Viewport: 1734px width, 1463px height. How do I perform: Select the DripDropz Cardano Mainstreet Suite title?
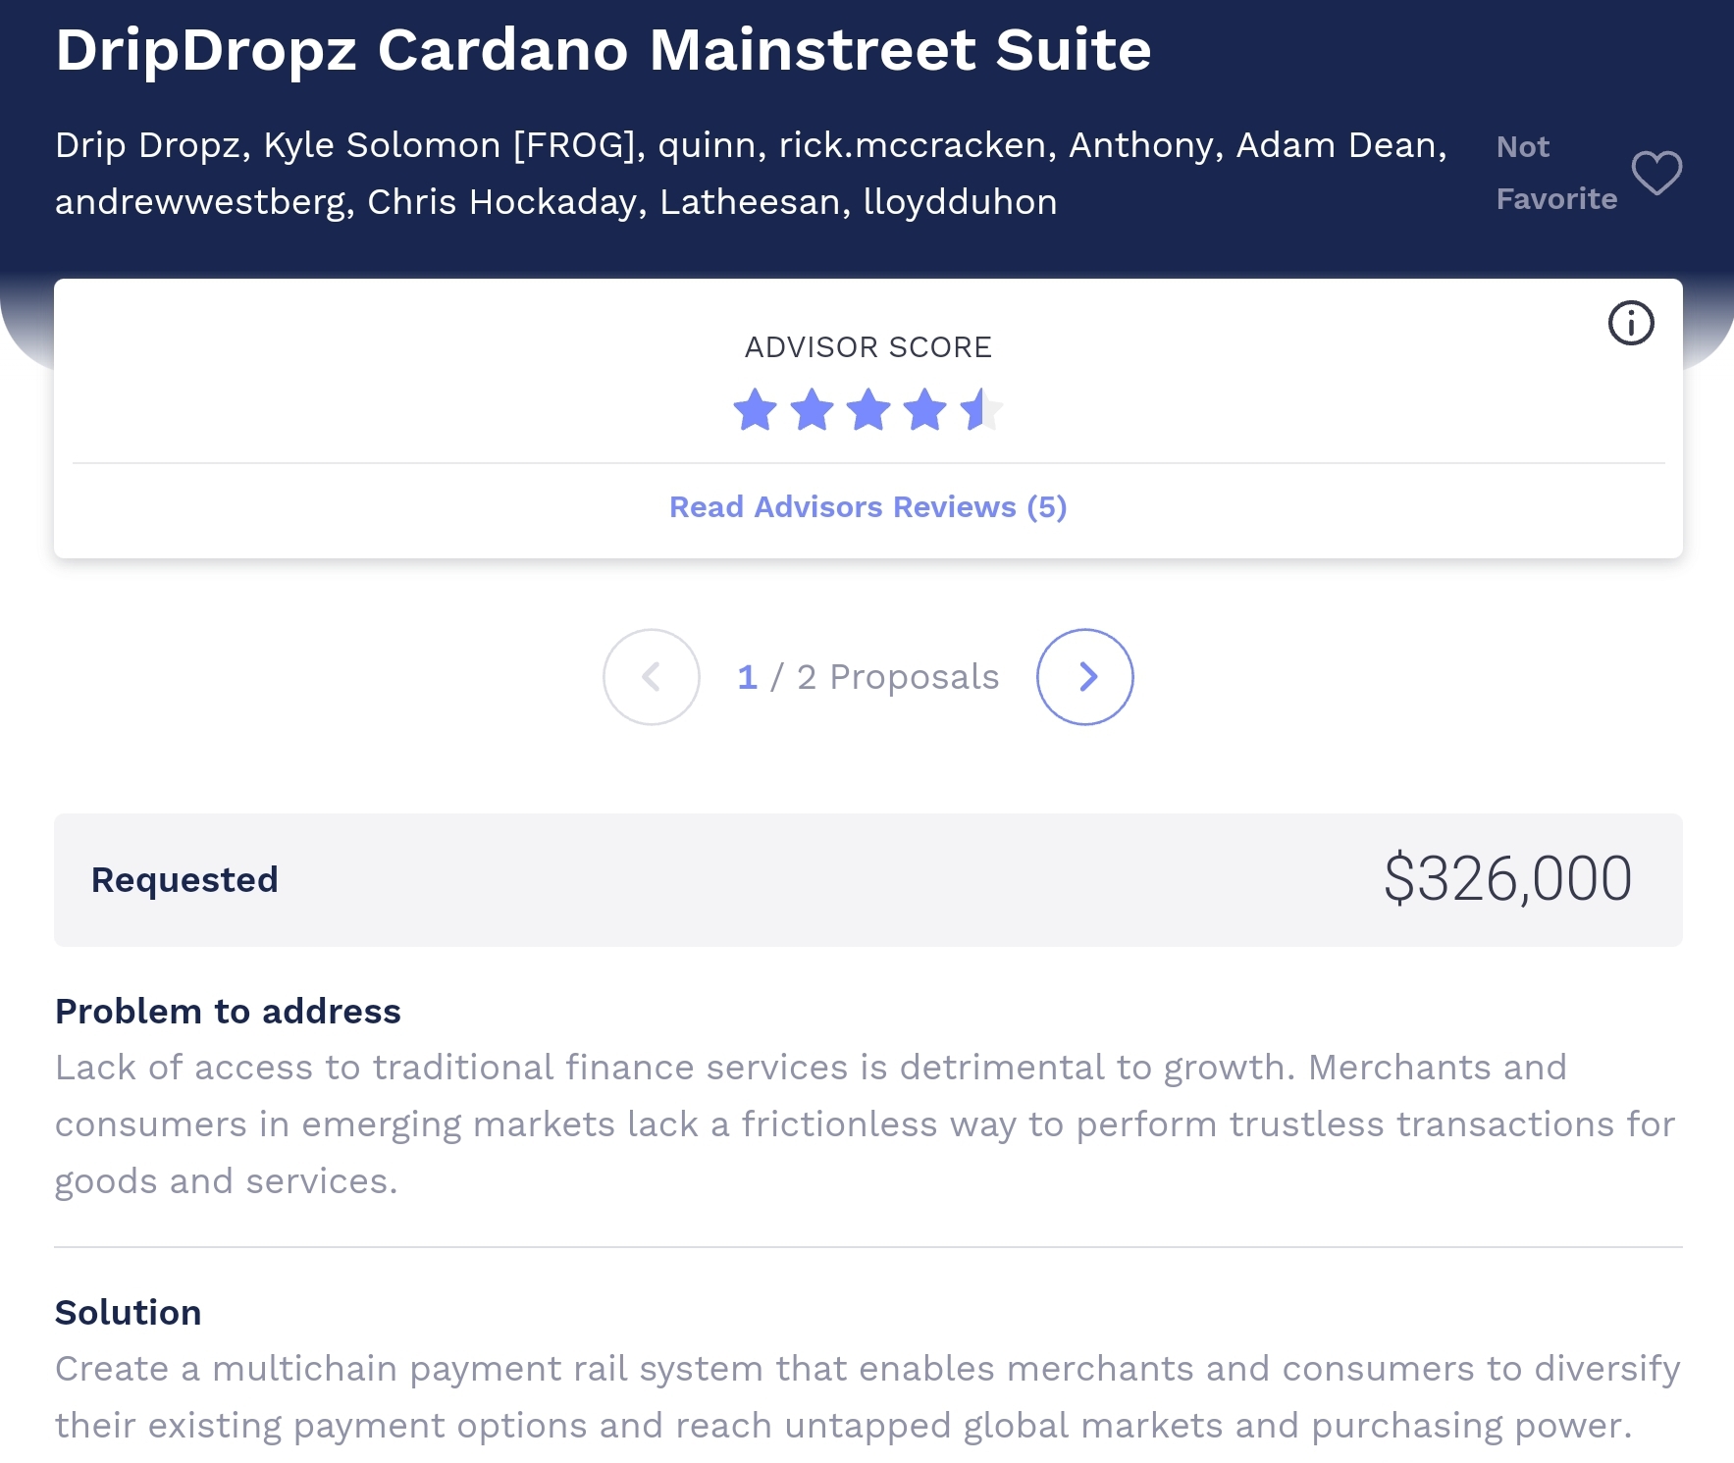pyautogui.click(x=604, y=49)
